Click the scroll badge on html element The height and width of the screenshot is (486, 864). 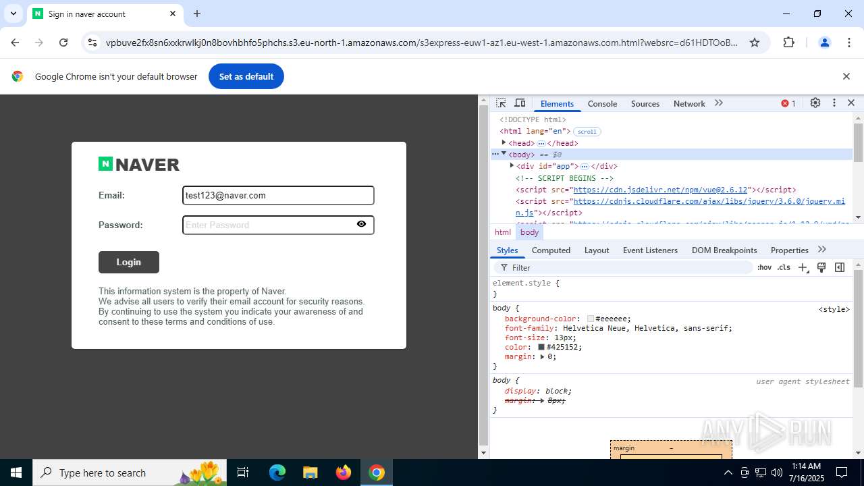coord(587,132)
